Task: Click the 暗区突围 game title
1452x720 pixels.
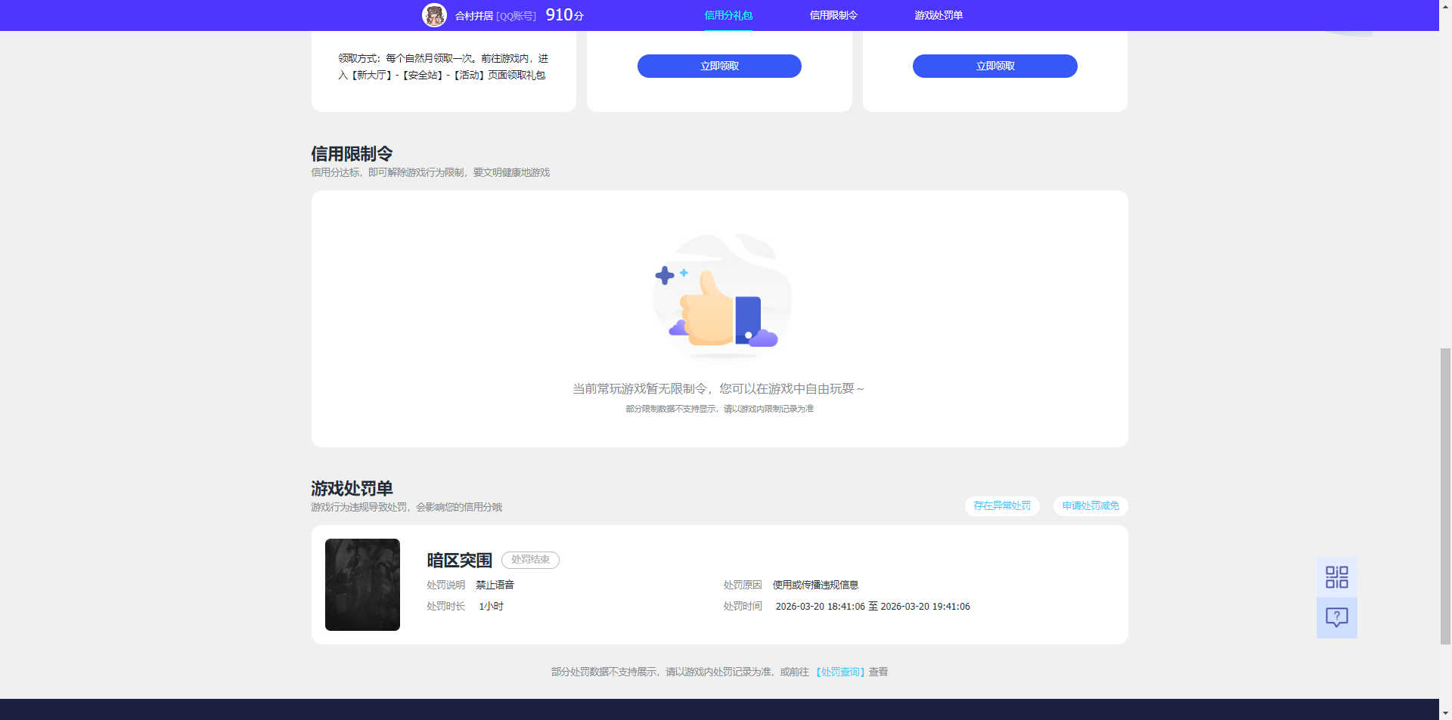Action: [x=459, y=561]
